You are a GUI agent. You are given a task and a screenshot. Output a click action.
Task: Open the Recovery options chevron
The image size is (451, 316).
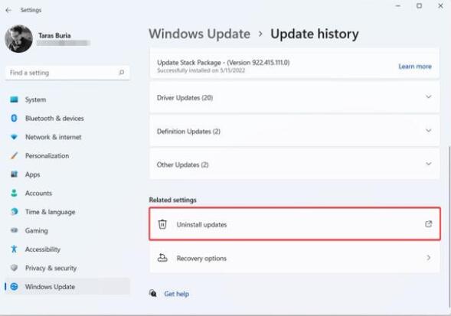click(x=428, y=258)
